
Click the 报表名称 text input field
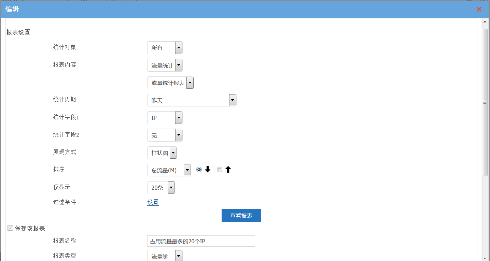201,241
